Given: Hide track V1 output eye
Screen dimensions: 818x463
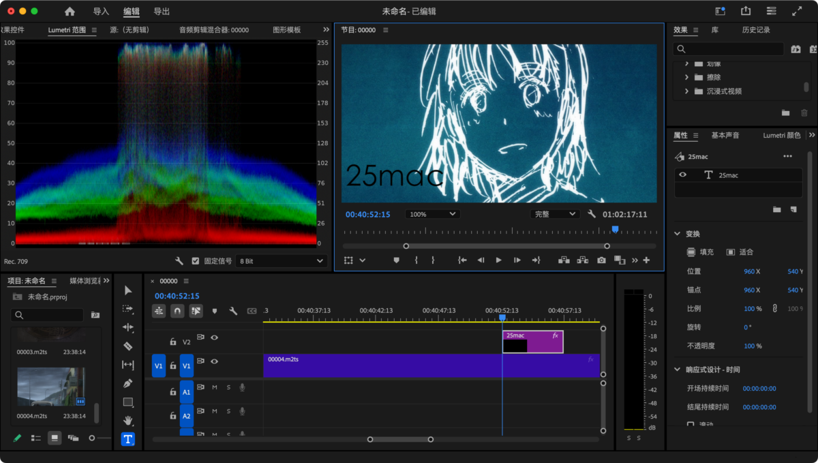Looking at the screenshot, I should [214, 361].
